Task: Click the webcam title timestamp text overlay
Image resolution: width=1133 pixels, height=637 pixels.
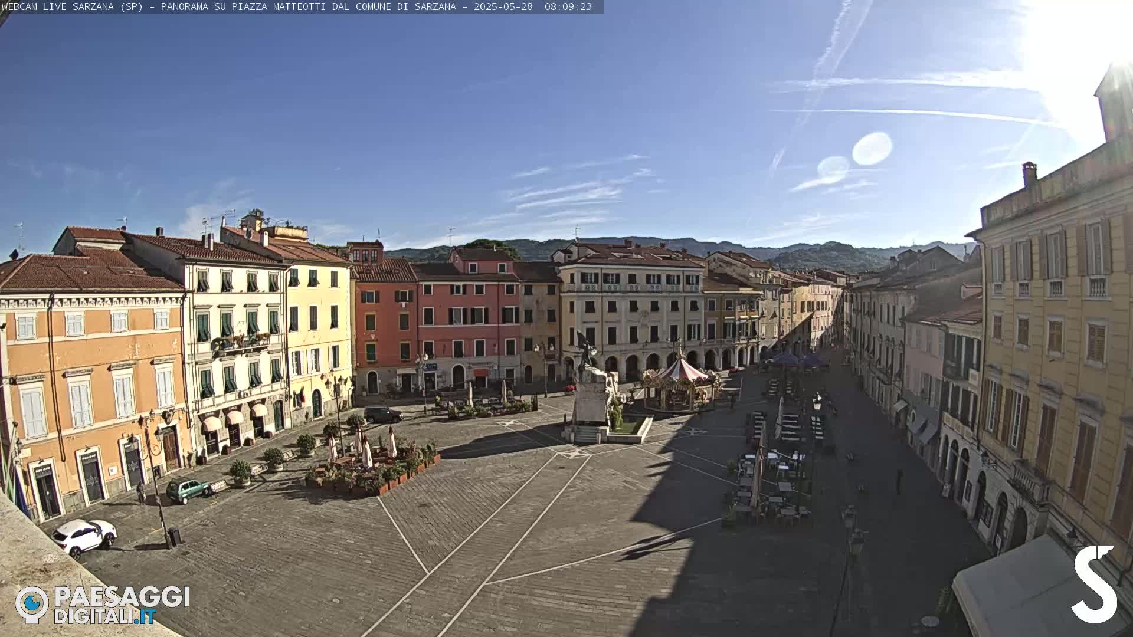Action: [x=297, y=6]
